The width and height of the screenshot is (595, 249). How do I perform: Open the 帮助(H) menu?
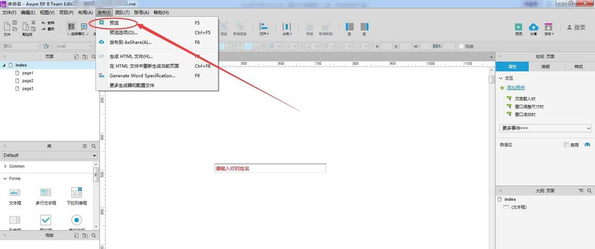pyautogui.click(x=161, y=12)
